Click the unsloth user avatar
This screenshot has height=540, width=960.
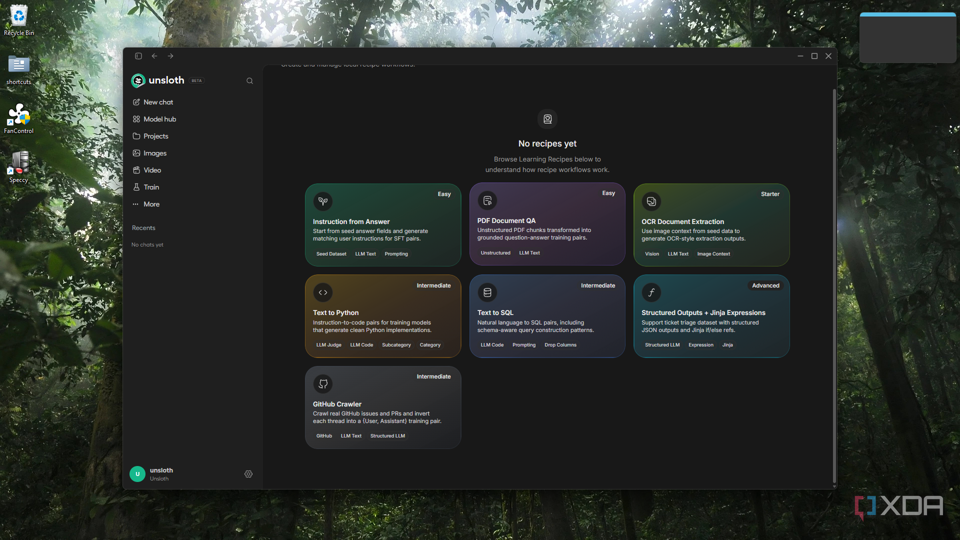137,474
